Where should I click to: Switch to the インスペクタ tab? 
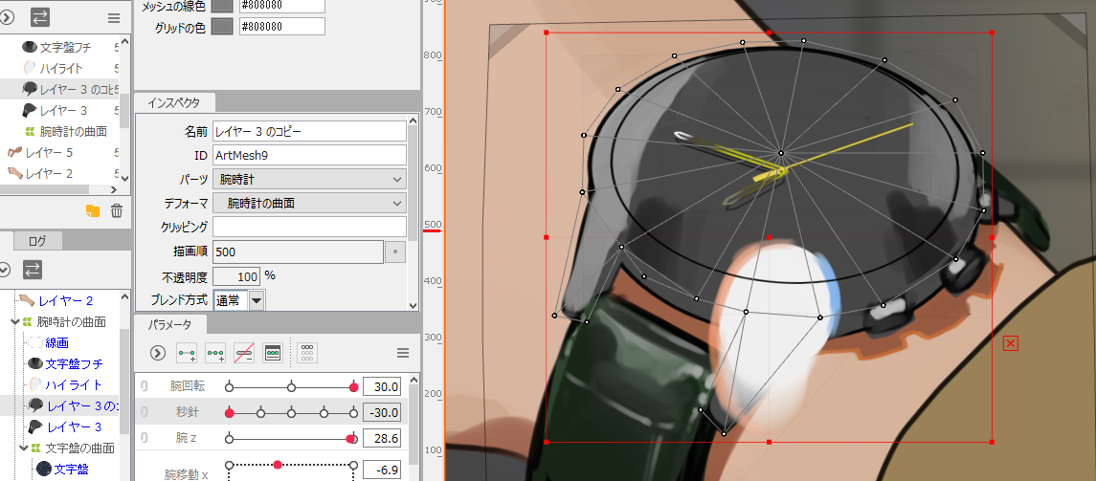[x=174, y=102]
